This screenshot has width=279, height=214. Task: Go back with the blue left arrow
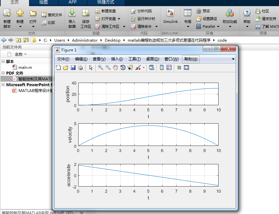pos(4,40)
